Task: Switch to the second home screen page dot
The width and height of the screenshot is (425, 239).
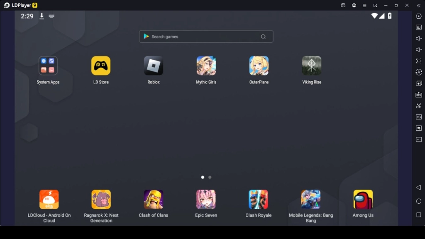Action: coord(210,177)
